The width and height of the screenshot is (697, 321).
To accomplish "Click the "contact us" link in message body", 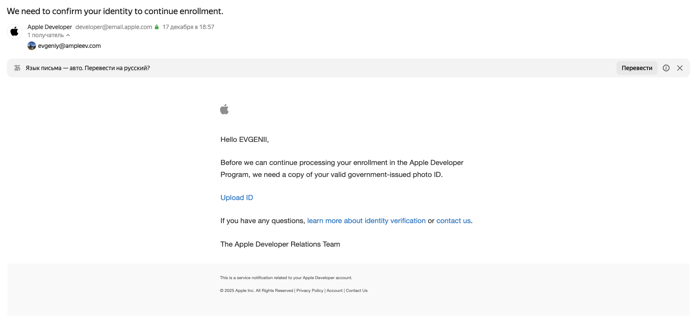I will [x=453, y=221].
